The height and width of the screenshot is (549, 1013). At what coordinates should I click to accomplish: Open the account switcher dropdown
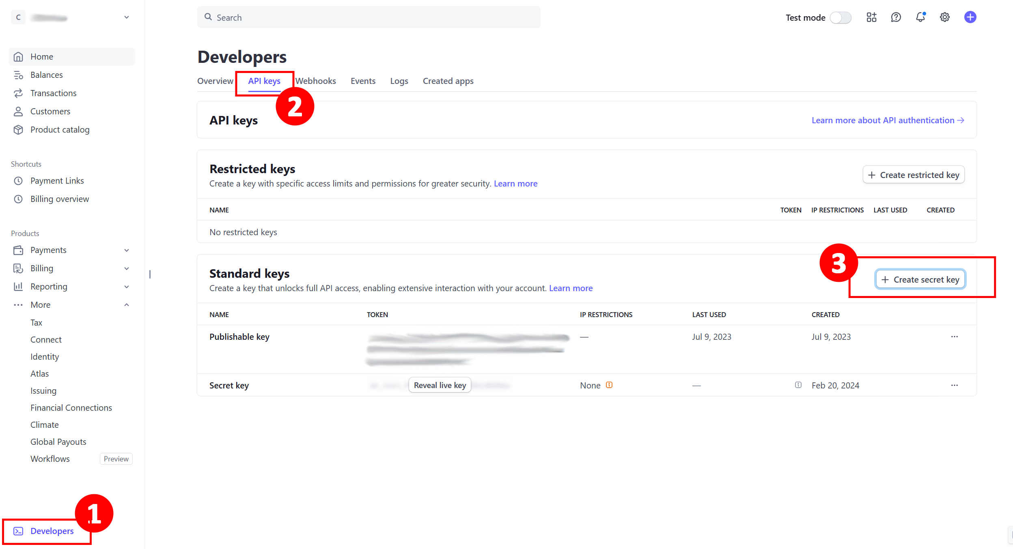click(127, 17)
